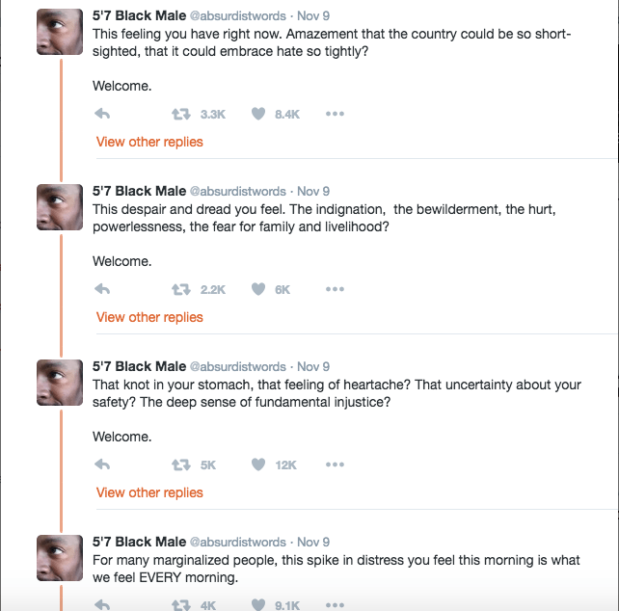
Task: Reply to the 'knot in your stomach' tweet
Action: click(103, 465)
